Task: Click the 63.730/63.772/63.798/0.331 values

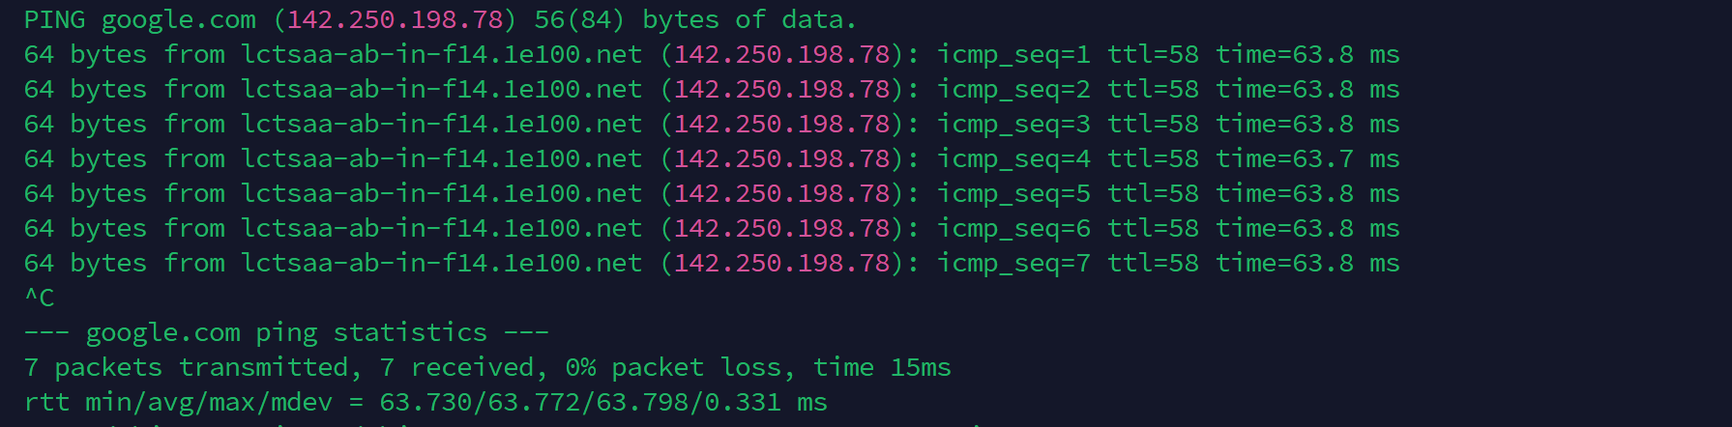Action: 580,402
